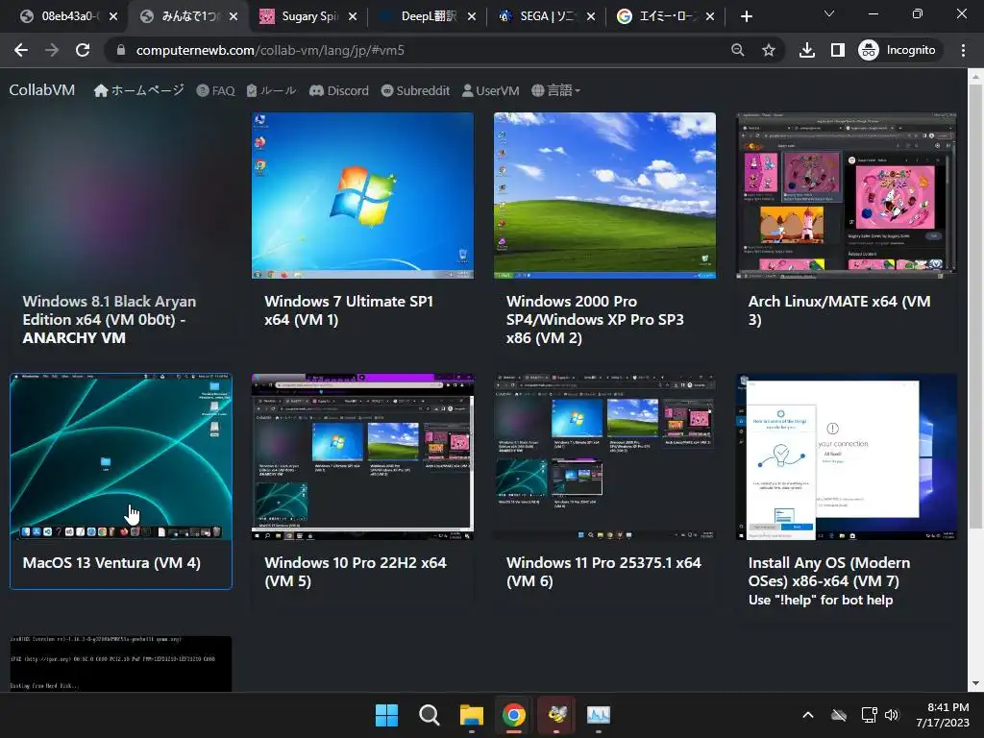Click the address bar URL field
This screenshot has height=738, width=984.
pyautogui.click(x=414, y=50)
